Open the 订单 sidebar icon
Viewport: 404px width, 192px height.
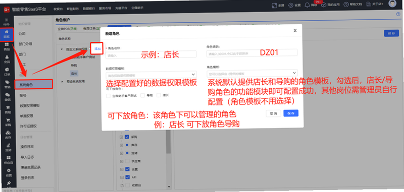[7, 70]
